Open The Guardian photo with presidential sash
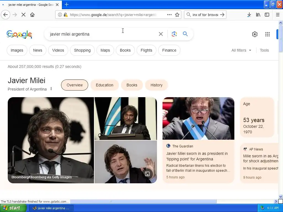 pos(198,118)
